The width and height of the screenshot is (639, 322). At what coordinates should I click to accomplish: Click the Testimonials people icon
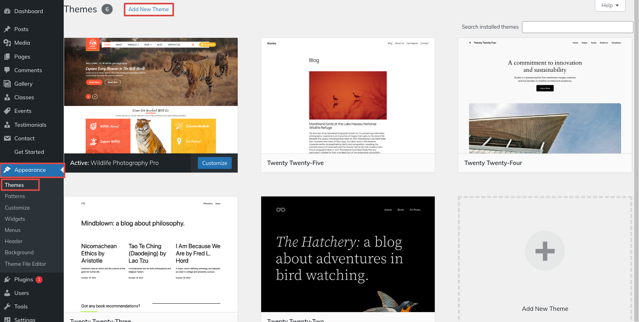tap(7, 125)
